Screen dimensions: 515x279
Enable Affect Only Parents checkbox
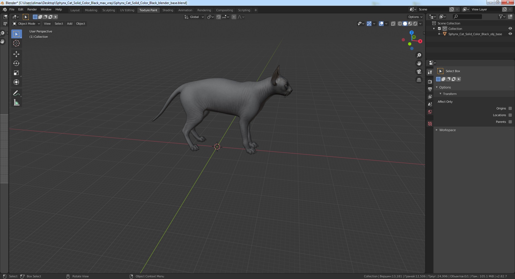(x=510, y=122)
